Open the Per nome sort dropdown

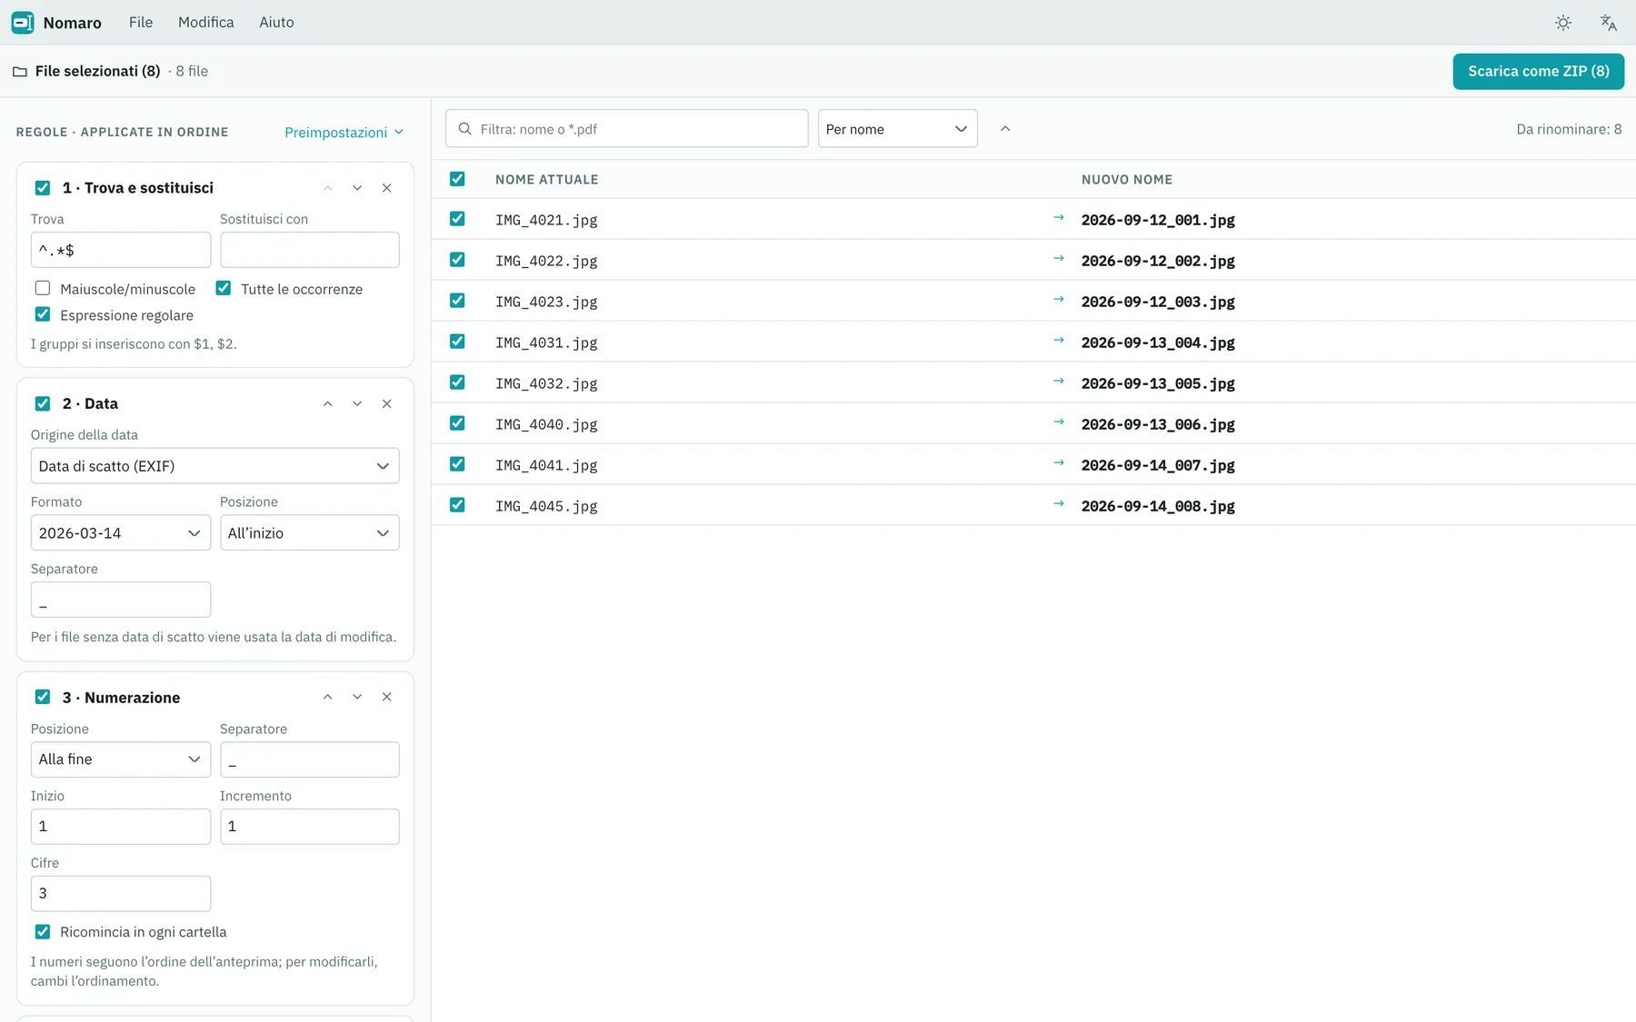click(898, 129)
